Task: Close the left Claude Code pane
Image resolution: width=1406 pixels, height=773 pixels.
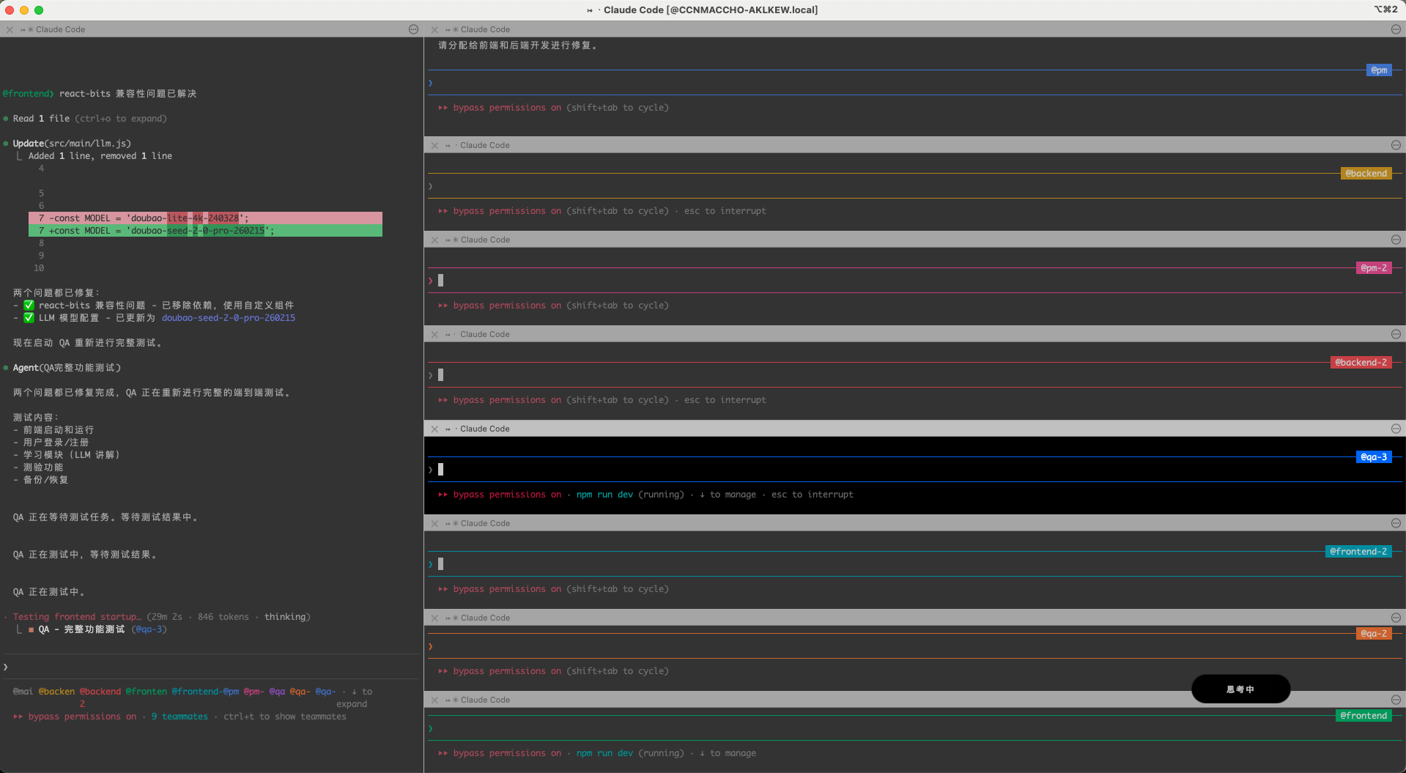Action: [10, 30]
